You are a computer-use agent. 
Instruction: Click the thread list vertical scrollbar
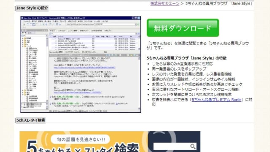click(x=139, y=43)
